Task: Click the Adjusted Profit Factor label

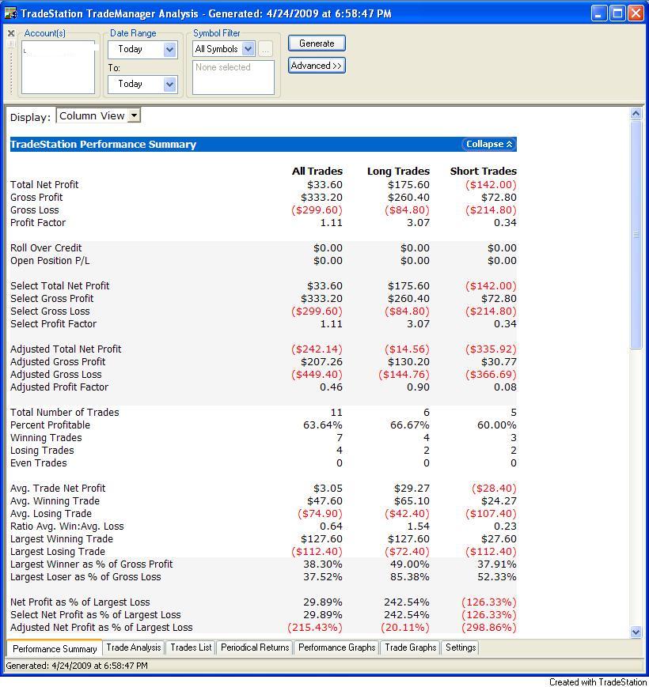Action: pos(59,387)
